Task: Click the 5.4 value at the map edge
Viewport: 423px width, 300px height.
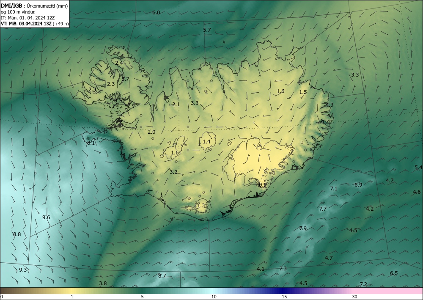Action: [x=418, y=168]
